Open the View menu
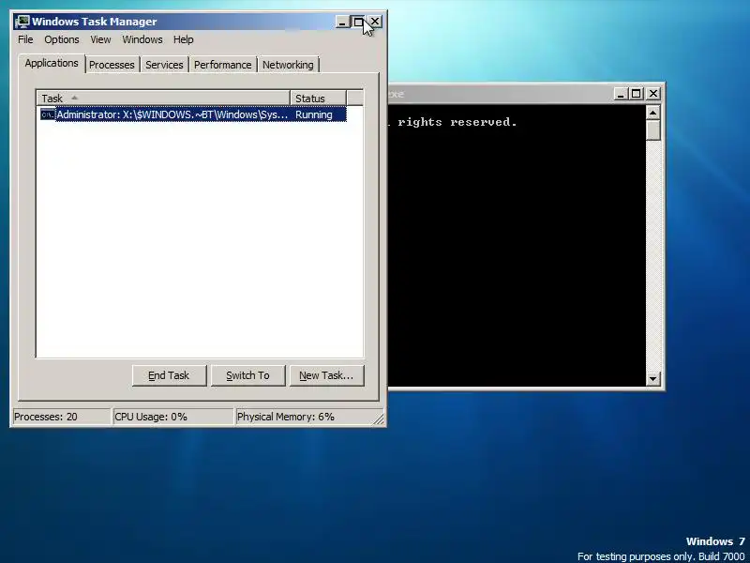The image size is (750, 563). [x=100, y=39]
